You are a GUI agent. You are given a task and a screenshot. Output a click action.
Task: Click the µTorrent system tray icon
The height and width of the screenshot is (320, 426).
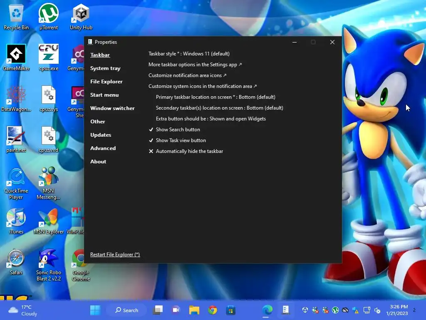tap(335, 310)
